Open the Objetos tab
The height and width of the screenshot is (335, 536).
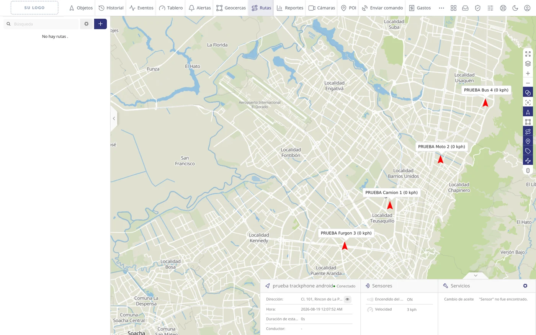(x=81, y=8)
